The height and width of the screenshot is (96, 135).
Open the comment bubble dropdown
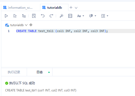pos(93,16)
